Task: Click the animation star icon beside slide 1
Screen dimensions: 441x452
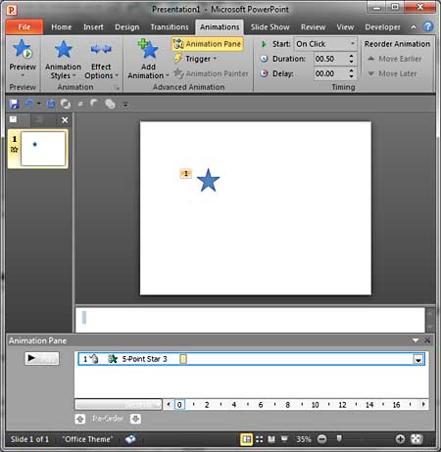Action: coord(14,150)
